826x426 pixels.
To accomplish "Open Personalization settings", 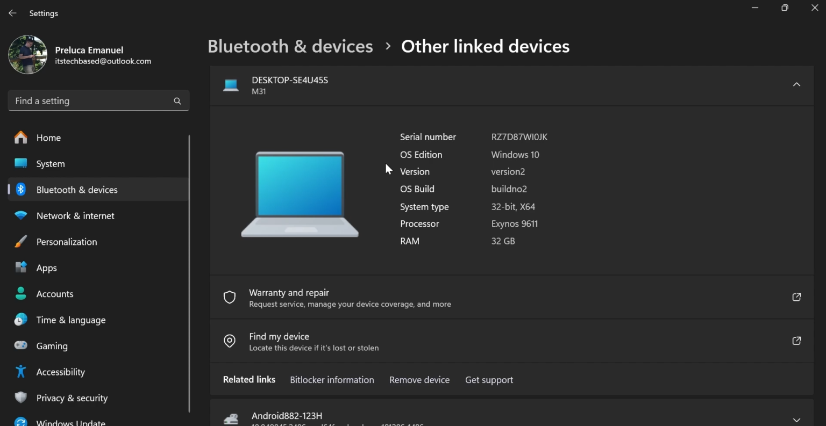I will point(98,242).
